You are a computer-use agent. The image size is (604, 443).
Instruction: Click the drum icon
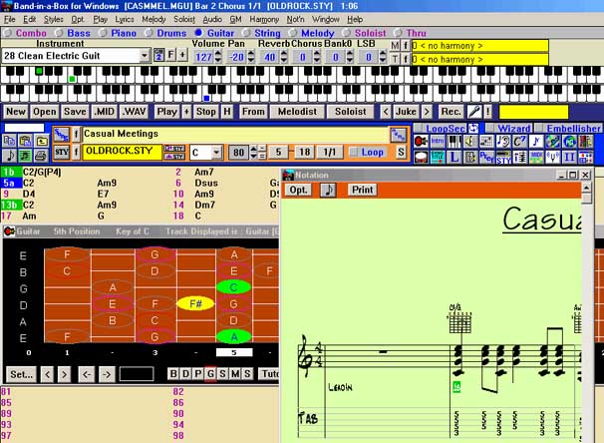point(421,158)
